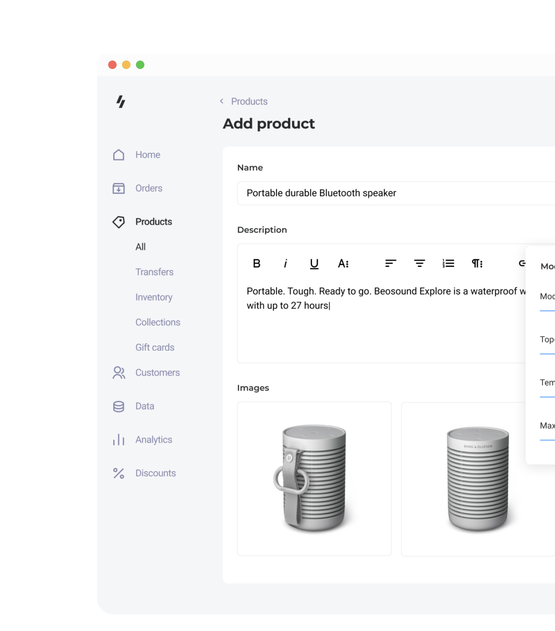Click the Data database icon

pos(119,407)
